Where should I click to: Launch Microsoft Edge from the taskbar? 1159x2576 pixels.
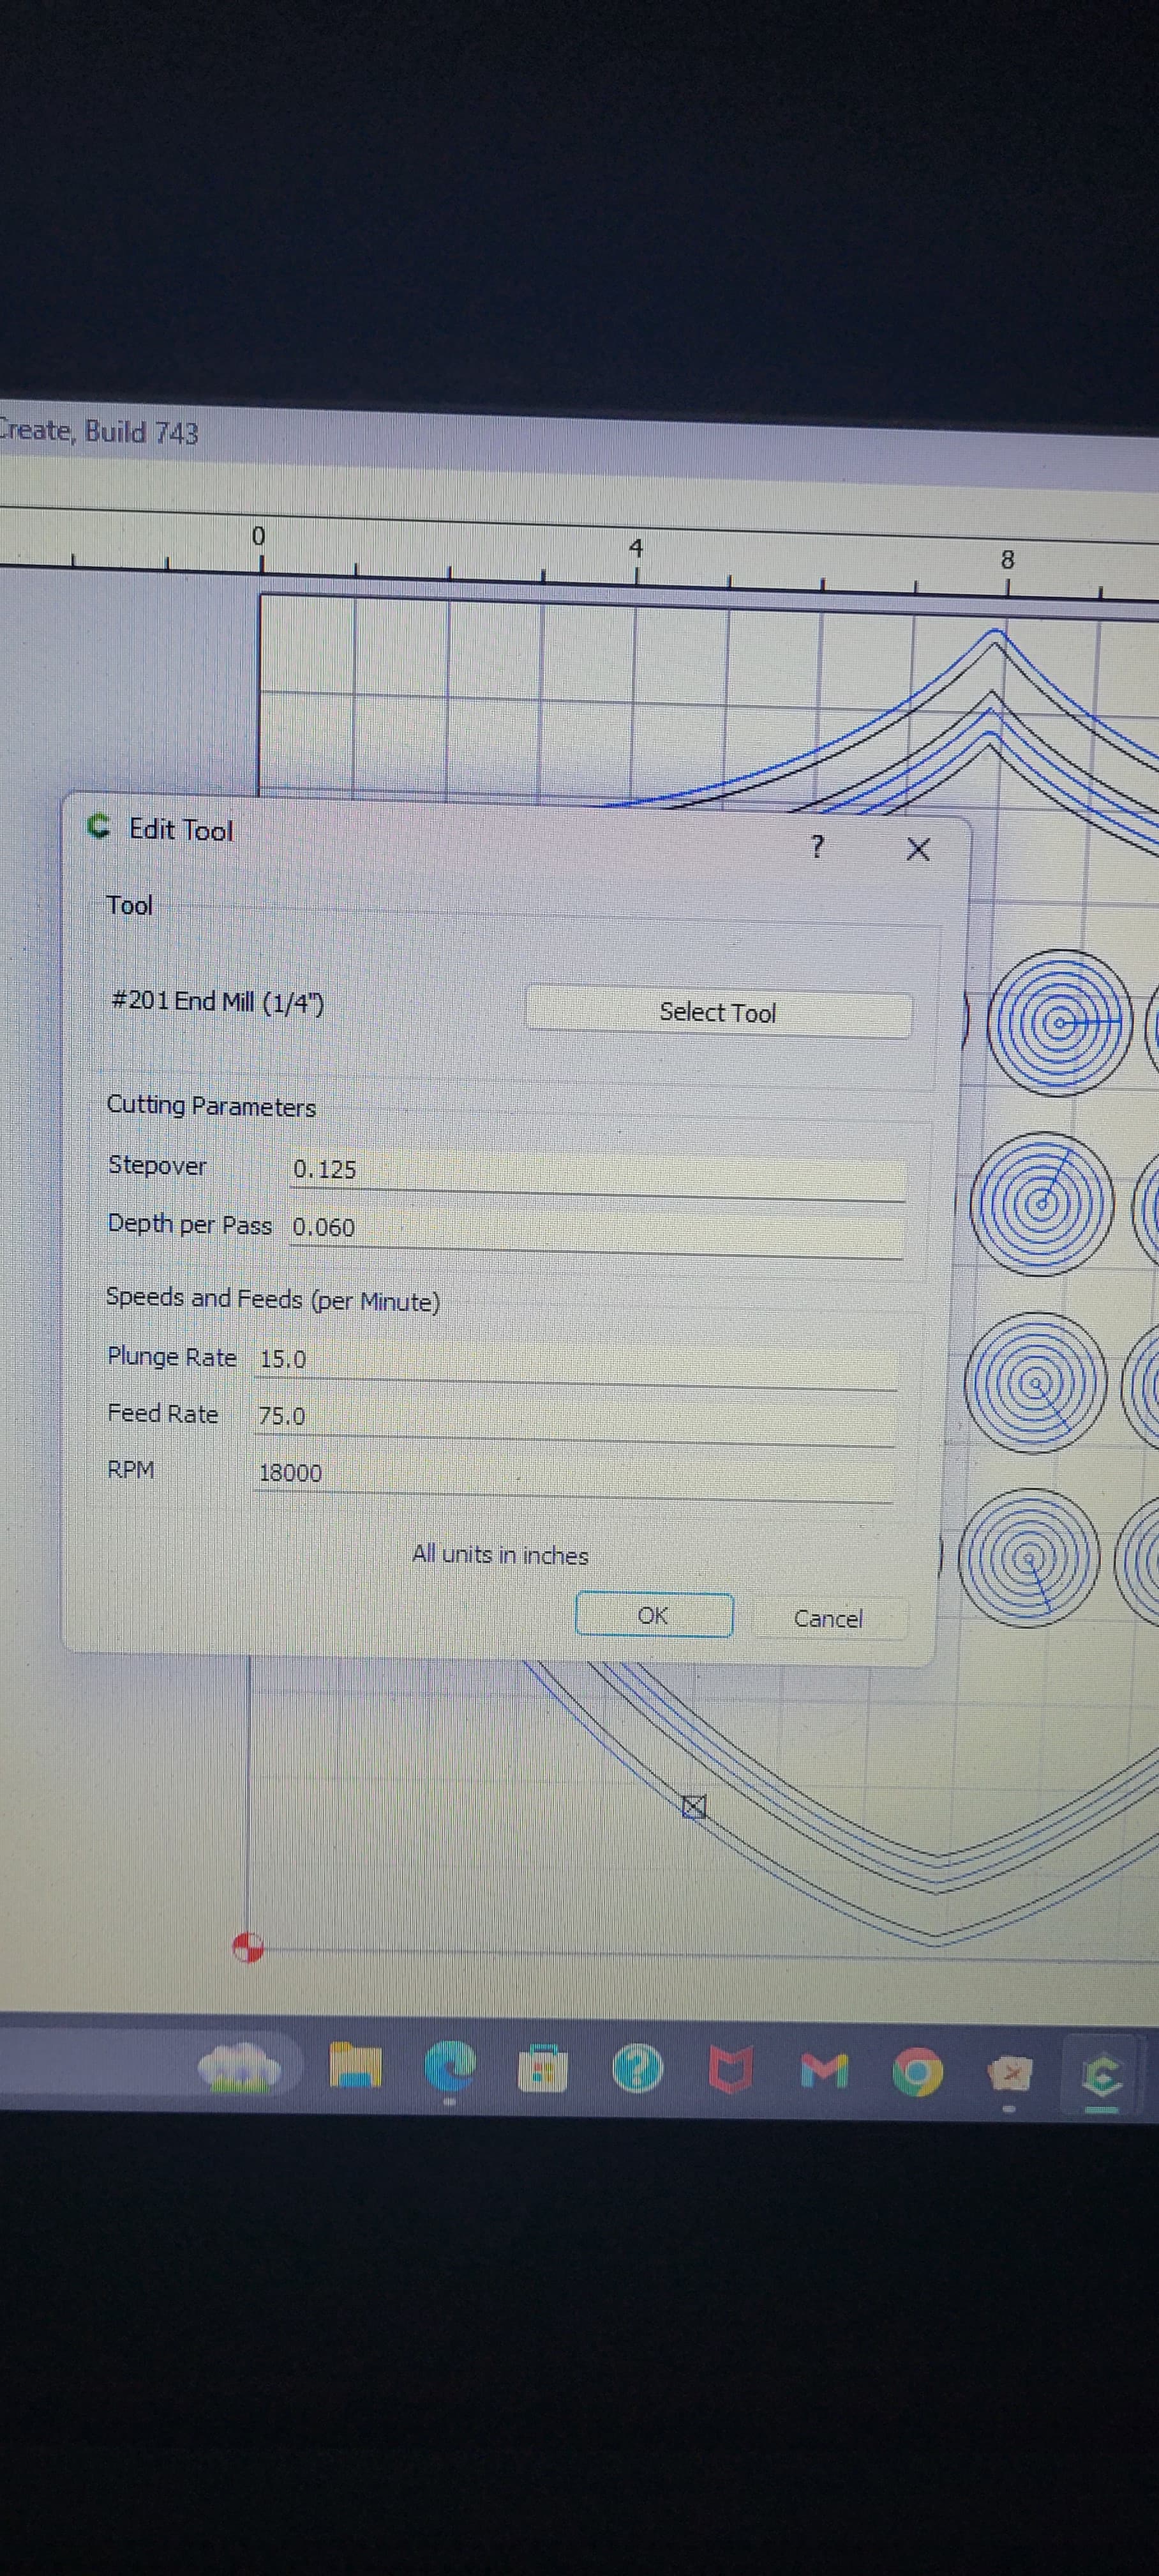(451, 2067)
